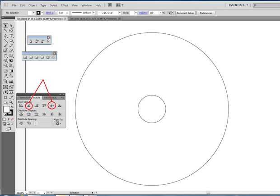Open Align To dropdown in Align panel
280x196 pixels.
[58, 123]
